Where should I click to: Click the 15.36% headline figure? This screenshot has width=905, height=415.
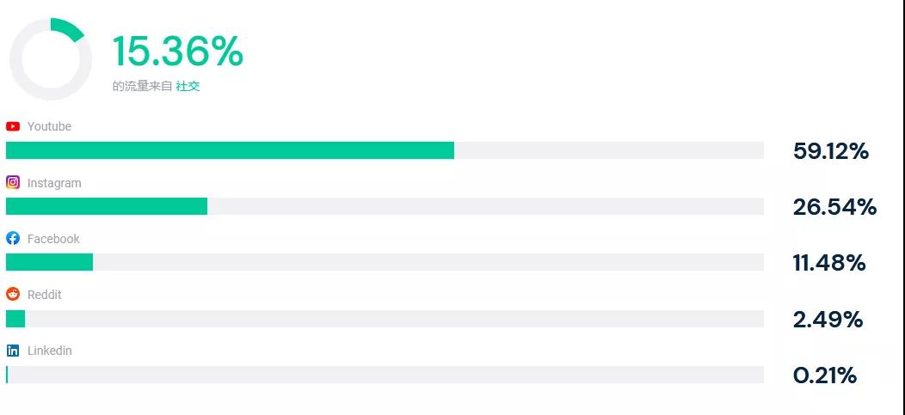(x=178, y=52)
